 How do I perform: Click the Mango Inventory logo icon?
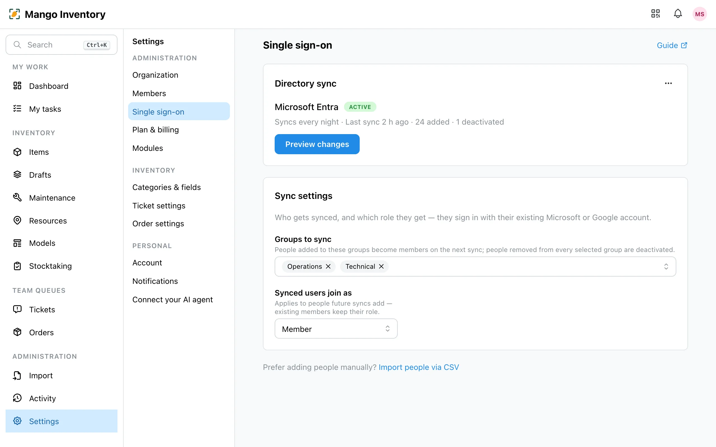click(x=15, y=14)
